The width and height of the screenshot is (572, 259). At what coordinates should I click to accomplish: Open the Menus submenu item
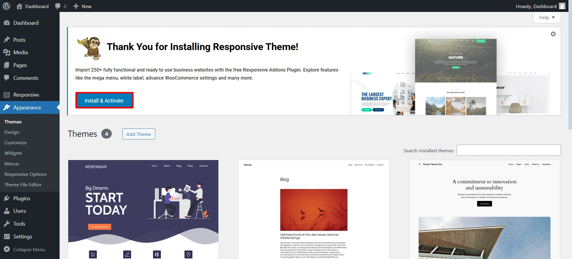(12, 164)
